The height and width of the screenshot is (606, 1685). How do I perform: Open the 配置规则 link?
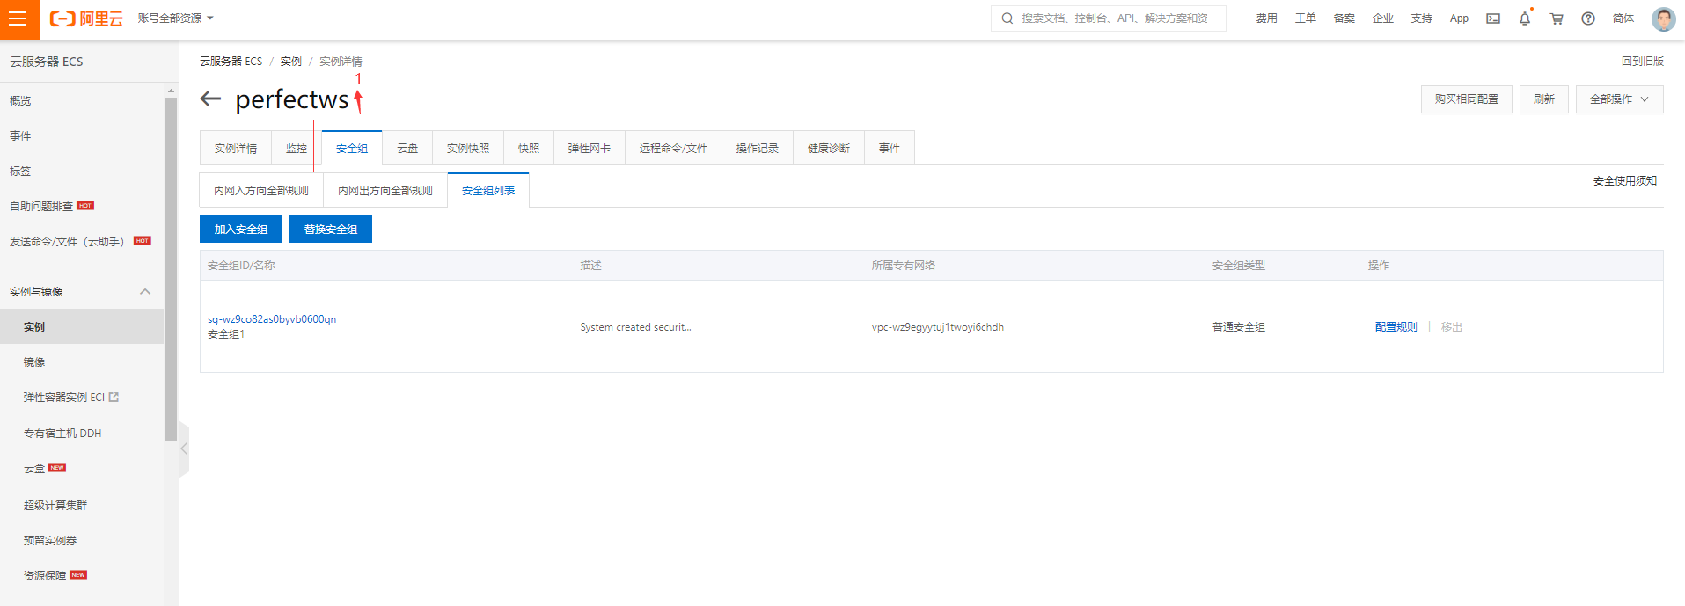(1396, 327)
